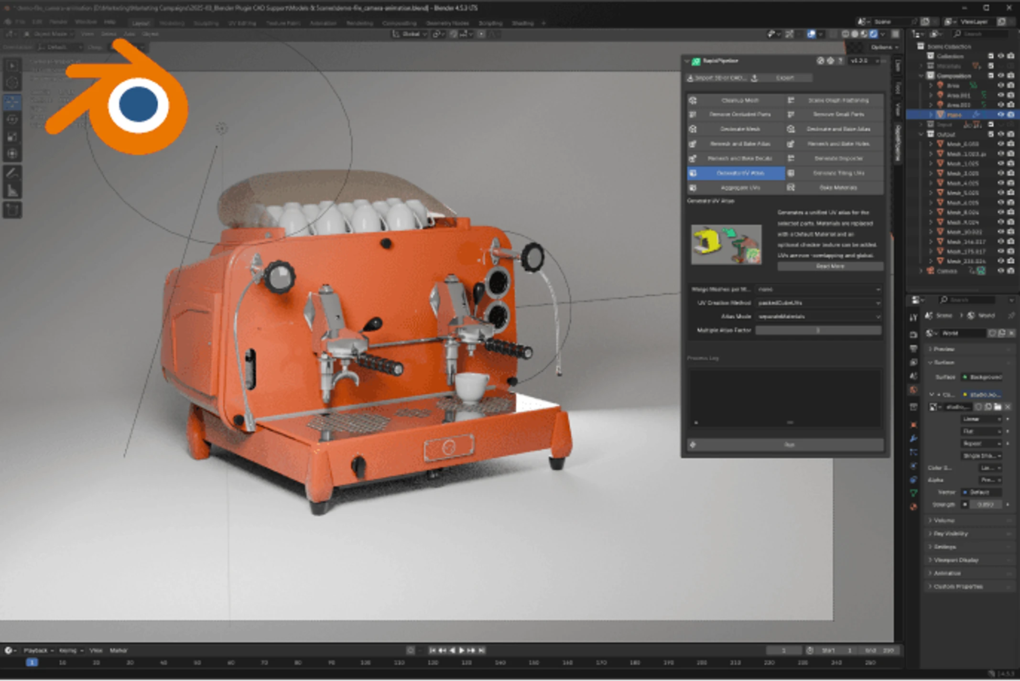Open the UV Creation Method dropdown
The width and height of the screenshot is (1020, 681).
[x=818, y=303]
